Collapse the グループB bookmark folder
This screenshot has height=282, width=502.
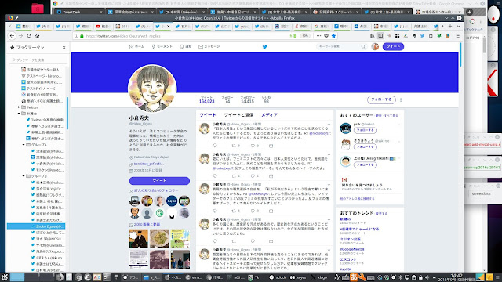tap(24, 176)
